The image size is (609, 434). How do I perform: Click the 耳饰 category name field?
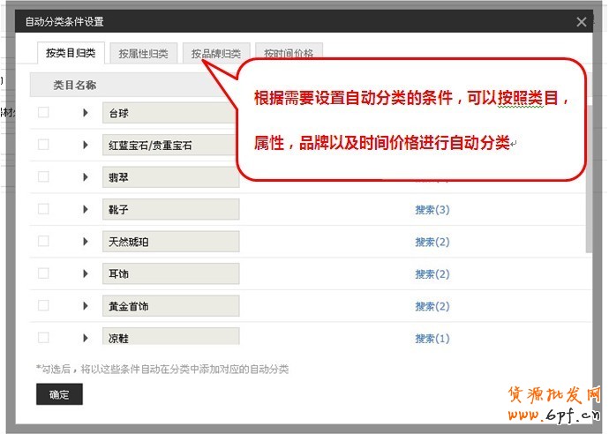click(x=170, y=274)
